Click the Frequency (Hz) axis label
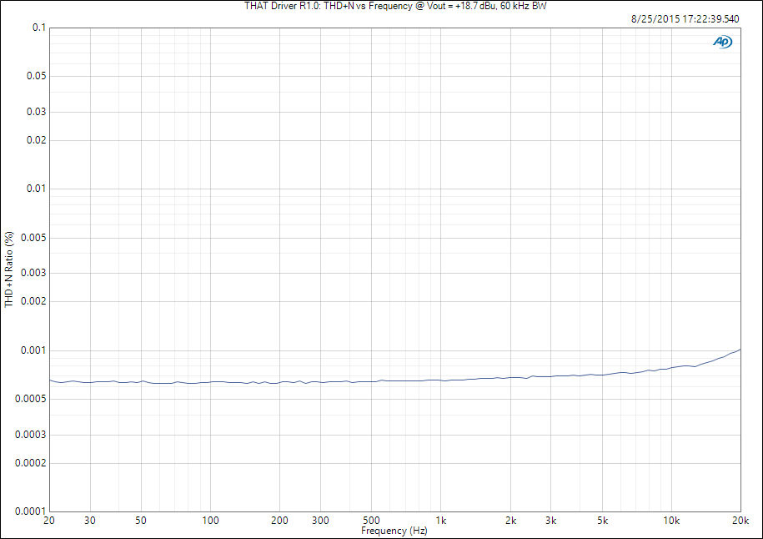This screenshot has width=763, height=539. 394,531
